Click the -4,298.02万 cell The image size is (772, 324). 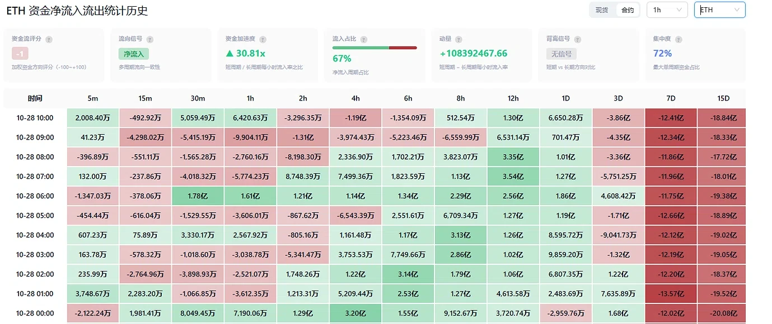tap(145, 137)
